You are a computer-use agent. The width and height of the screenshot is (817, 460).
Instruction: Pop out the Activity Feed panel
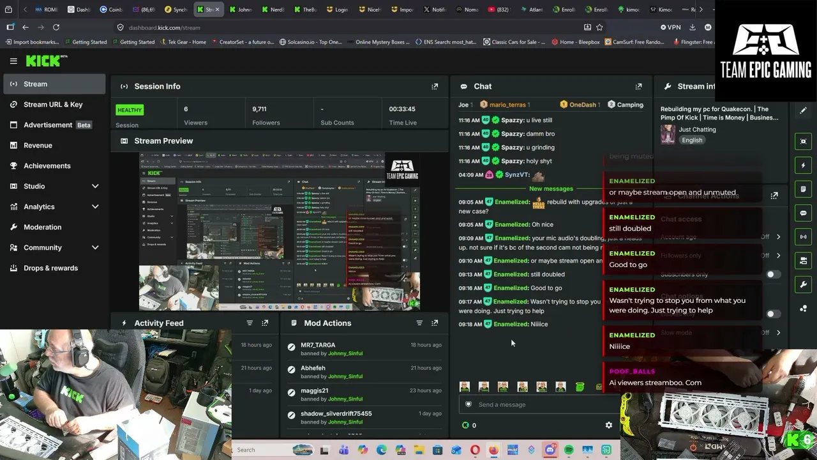[265, 323]
